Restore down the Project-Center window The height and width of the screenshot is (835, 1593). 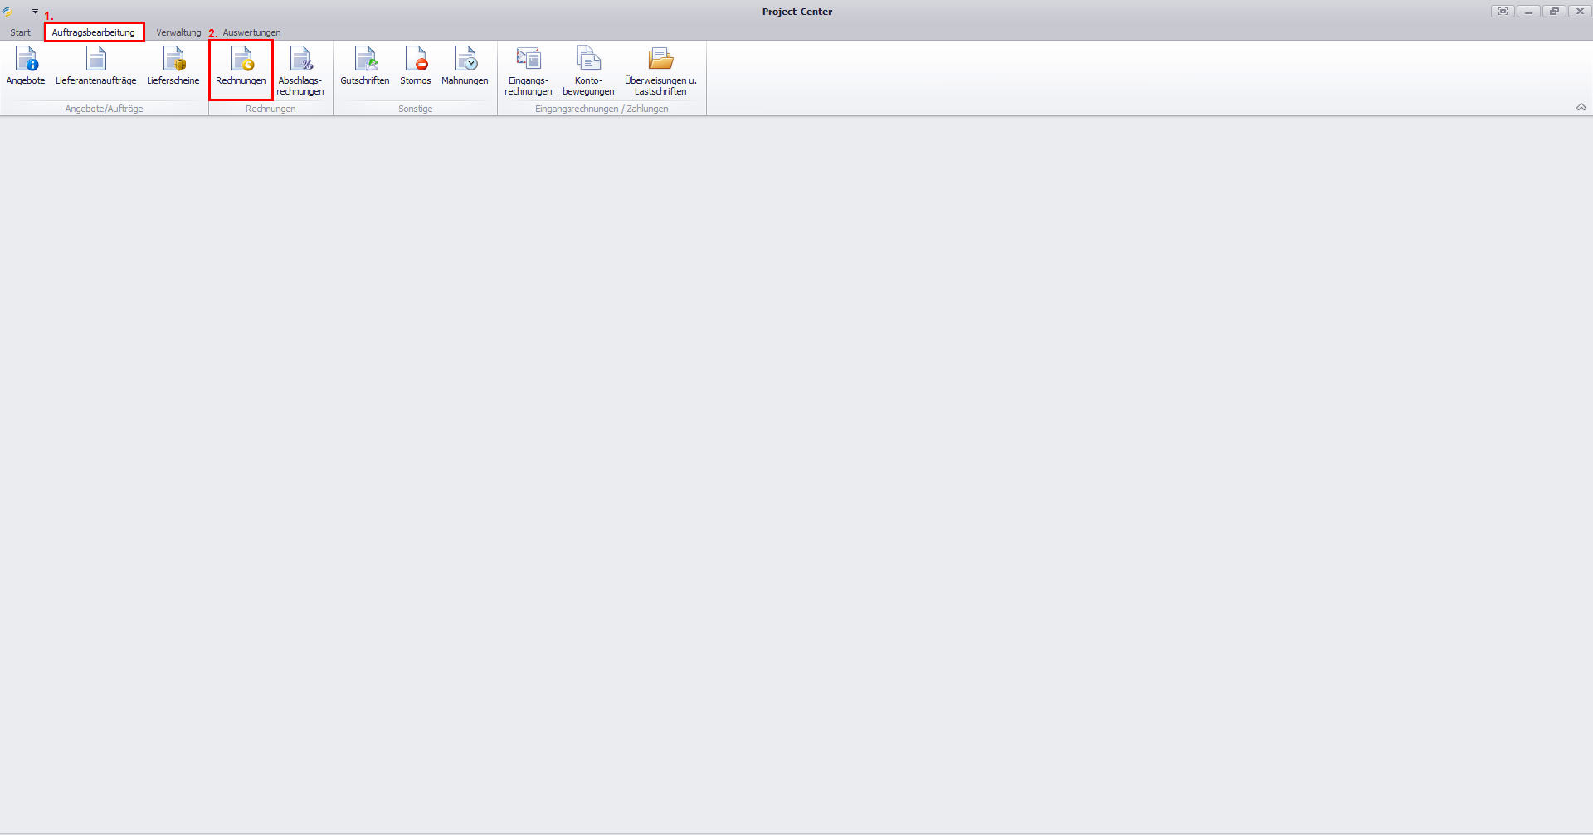(1554, 12)
